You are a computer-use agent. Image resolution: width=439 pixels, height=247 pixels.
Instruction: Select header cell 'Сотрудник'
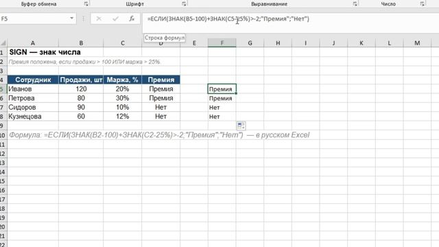[x=33, y=80]
